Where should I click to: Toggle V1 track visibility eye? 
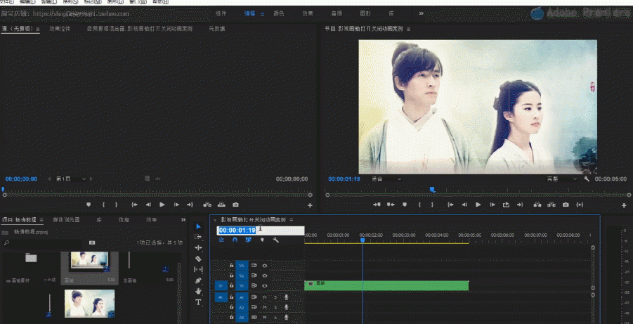(x=265, y=285)
